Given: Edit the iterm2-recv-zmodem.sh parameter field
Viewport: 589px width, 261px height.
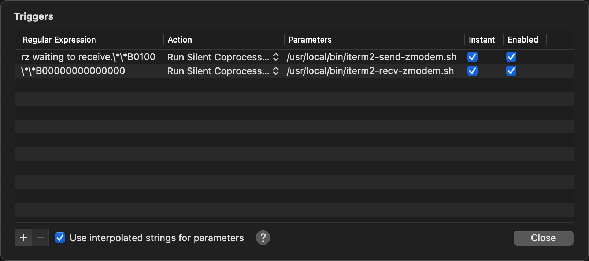Looking at the screenshot, I should pos(371,71).
